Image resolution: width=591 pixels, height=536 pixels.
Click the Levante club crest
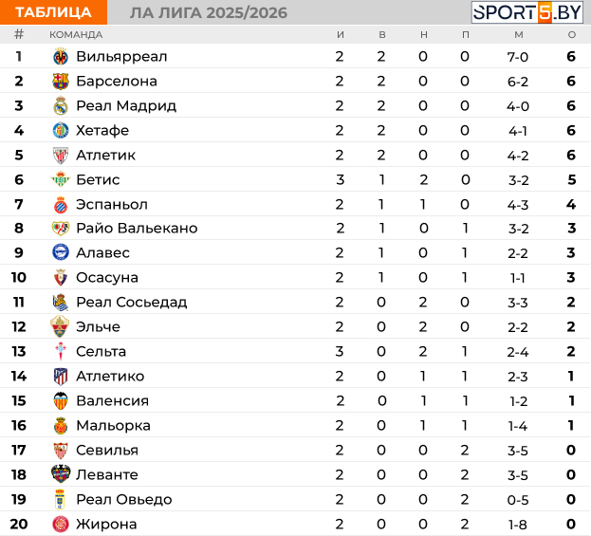tap(61, 474)
